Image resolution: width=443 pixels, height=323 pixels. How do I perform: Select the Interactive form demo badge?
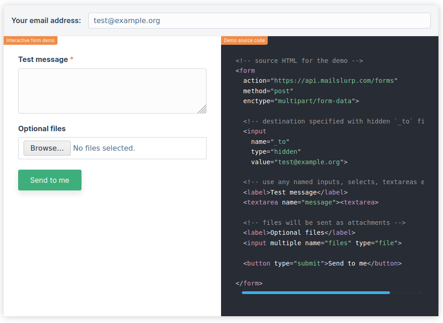point(31,40)
